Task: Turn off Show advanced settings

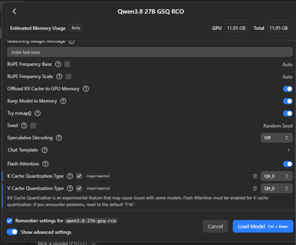Action: coord(12,232)
